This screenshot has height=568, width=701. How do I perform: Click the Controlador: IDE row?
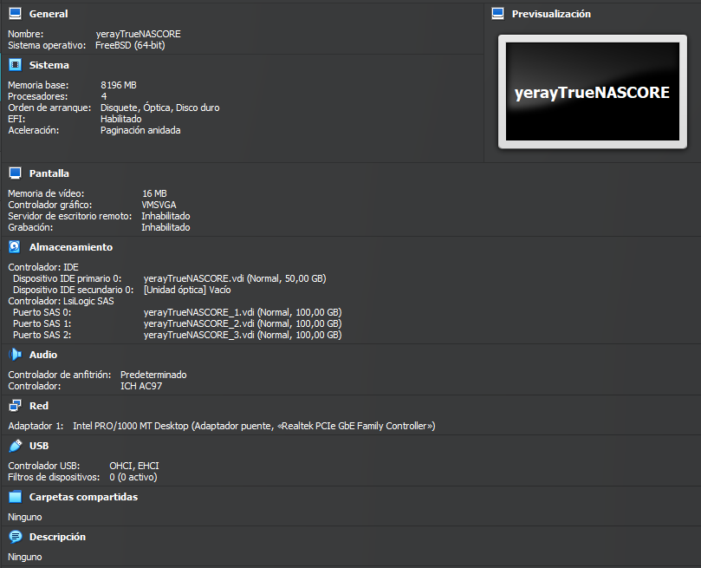click(43, 267)
